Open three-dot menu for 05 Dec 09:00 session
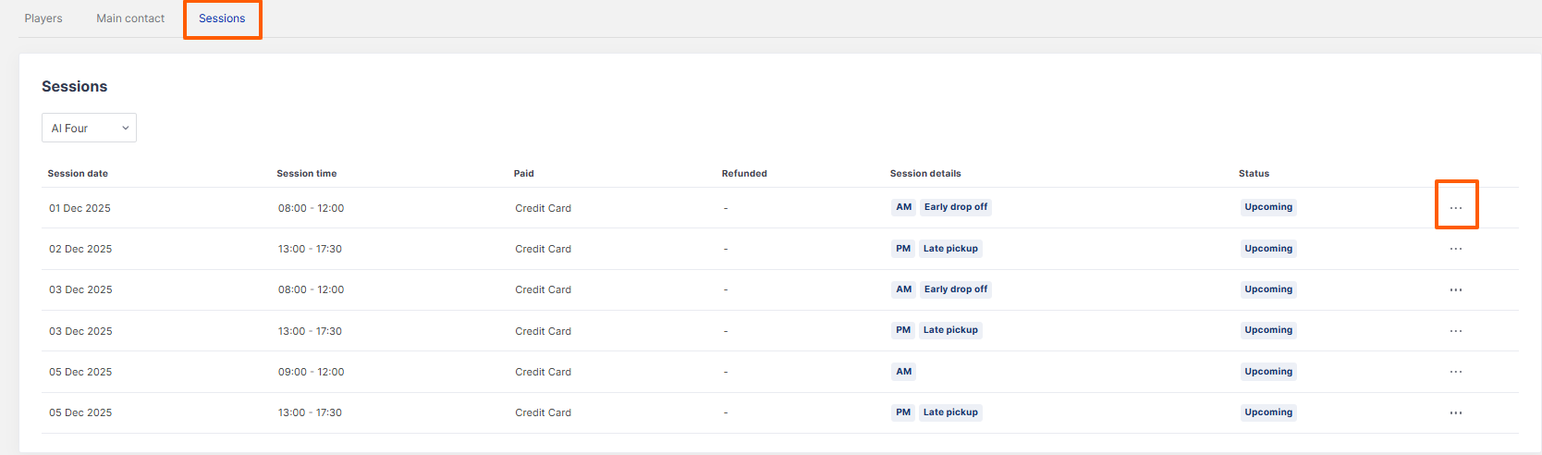Viewport: 1542px width, 455px height. (1456, 372)
